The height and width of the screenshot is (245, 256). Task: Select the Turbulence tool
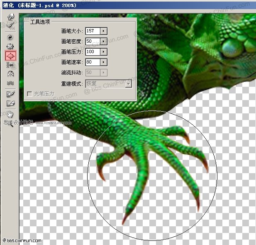10,83
